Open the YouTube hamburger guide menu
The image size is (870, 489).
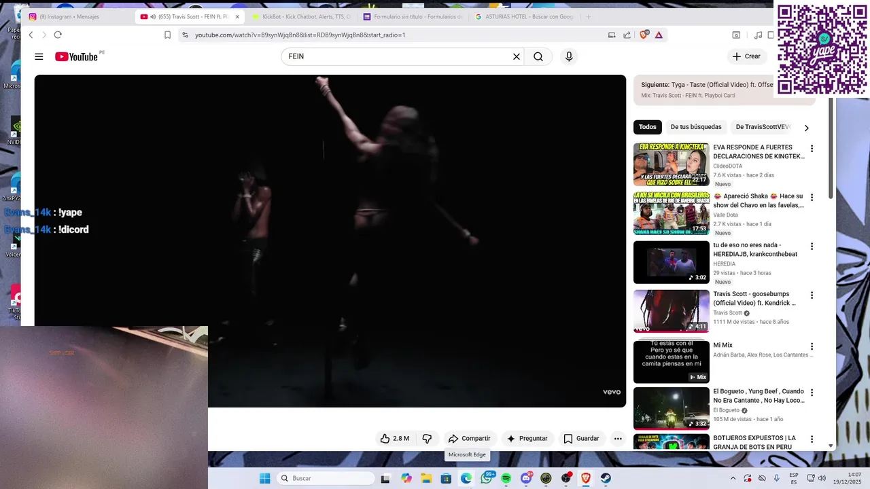pyautogui.click(x=39, y=57)
